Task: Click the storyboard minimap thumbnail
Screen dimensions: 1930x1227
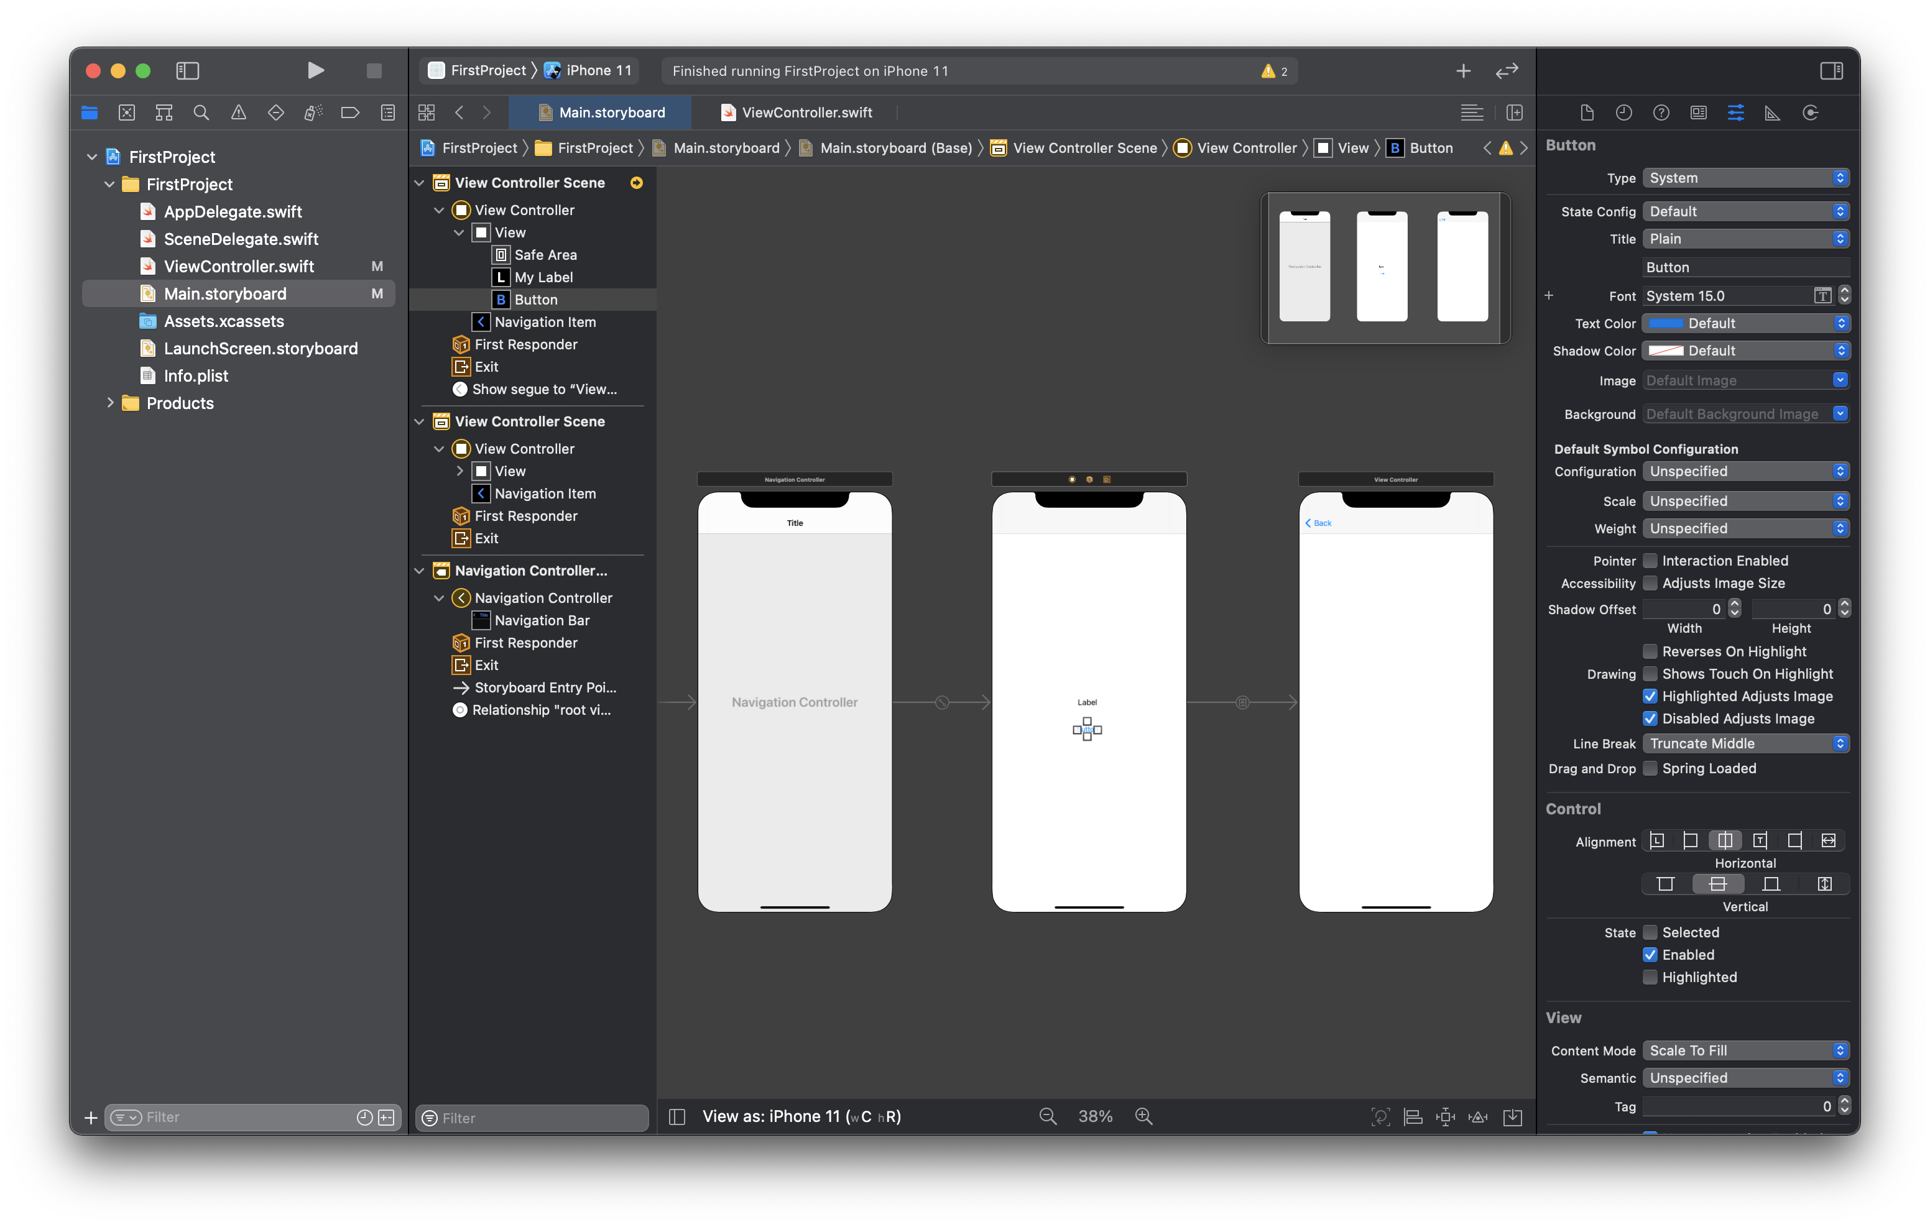Action: [1385, 269]
